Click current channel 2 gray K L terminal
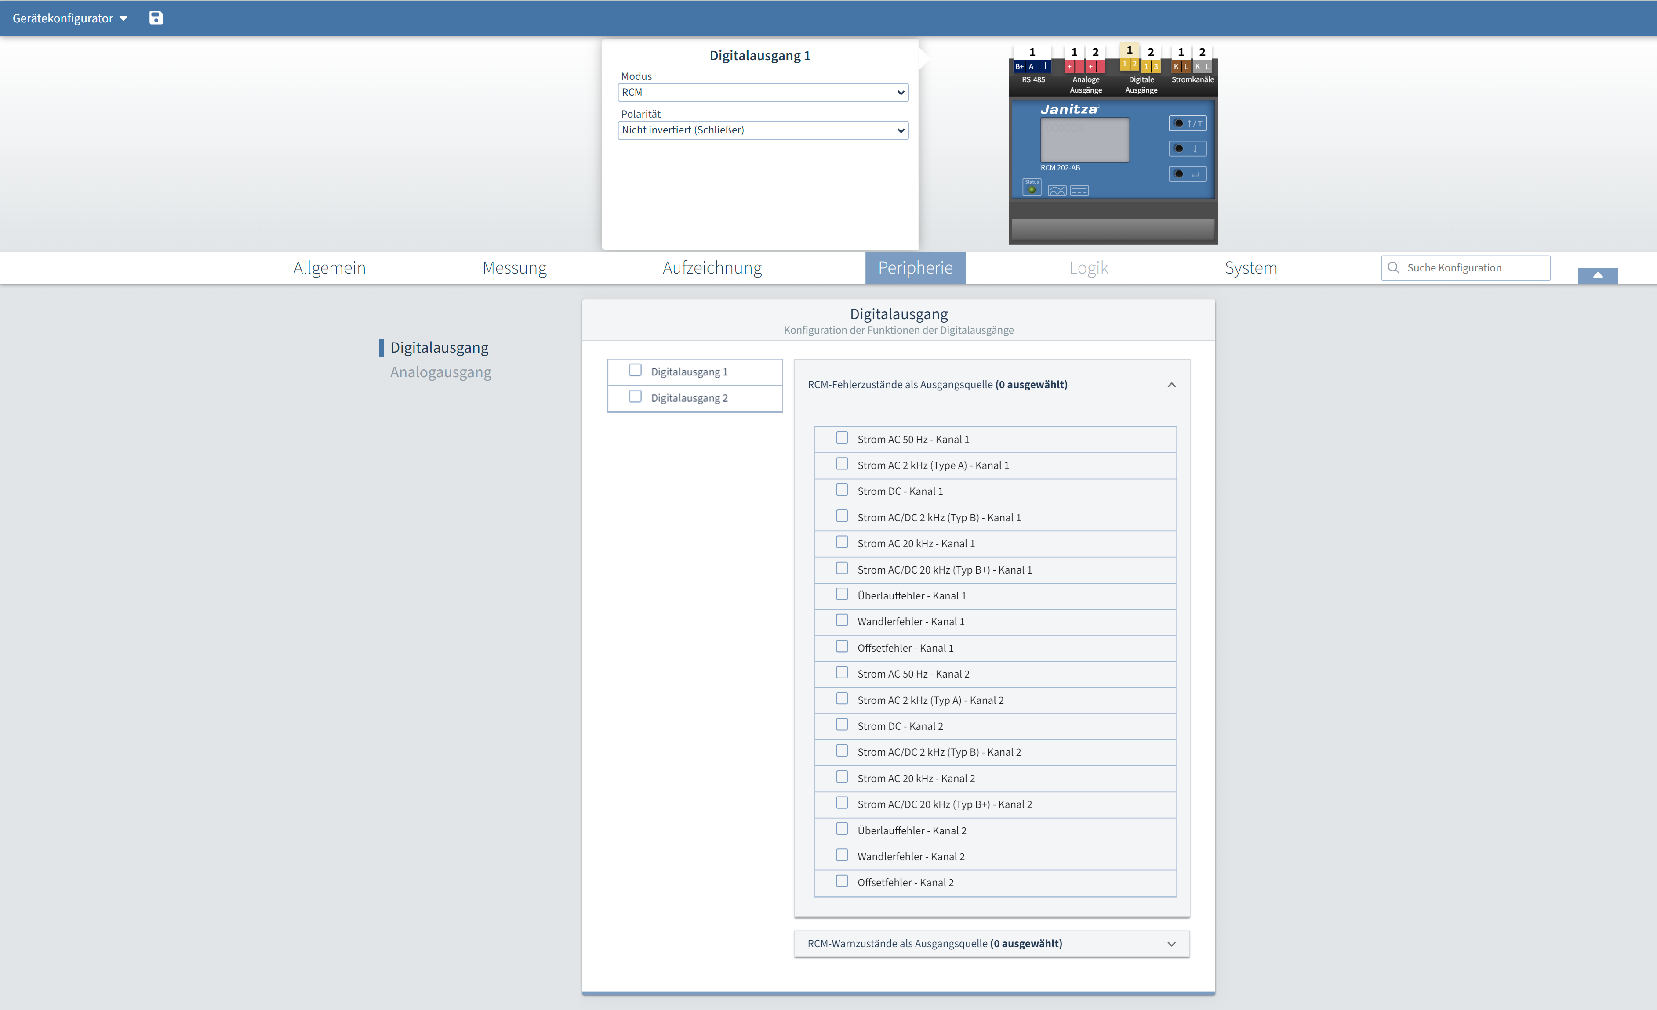 1203,66
